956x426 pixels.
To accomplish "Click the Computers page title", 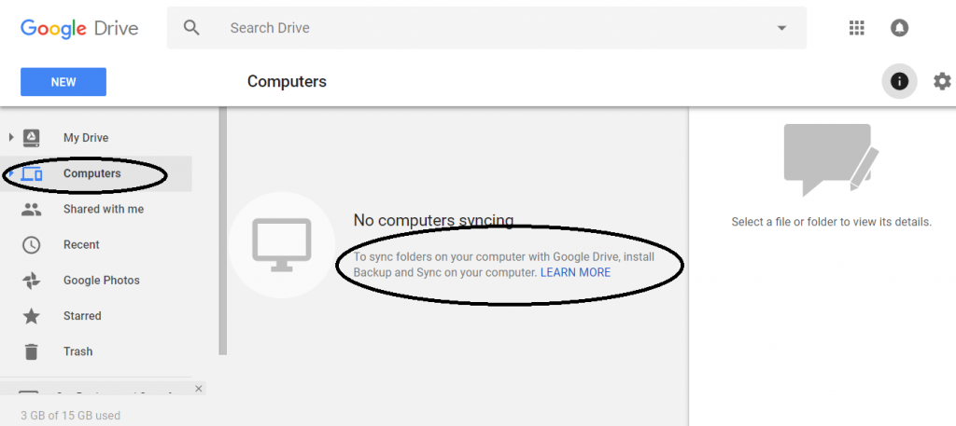I will point(287,81).
